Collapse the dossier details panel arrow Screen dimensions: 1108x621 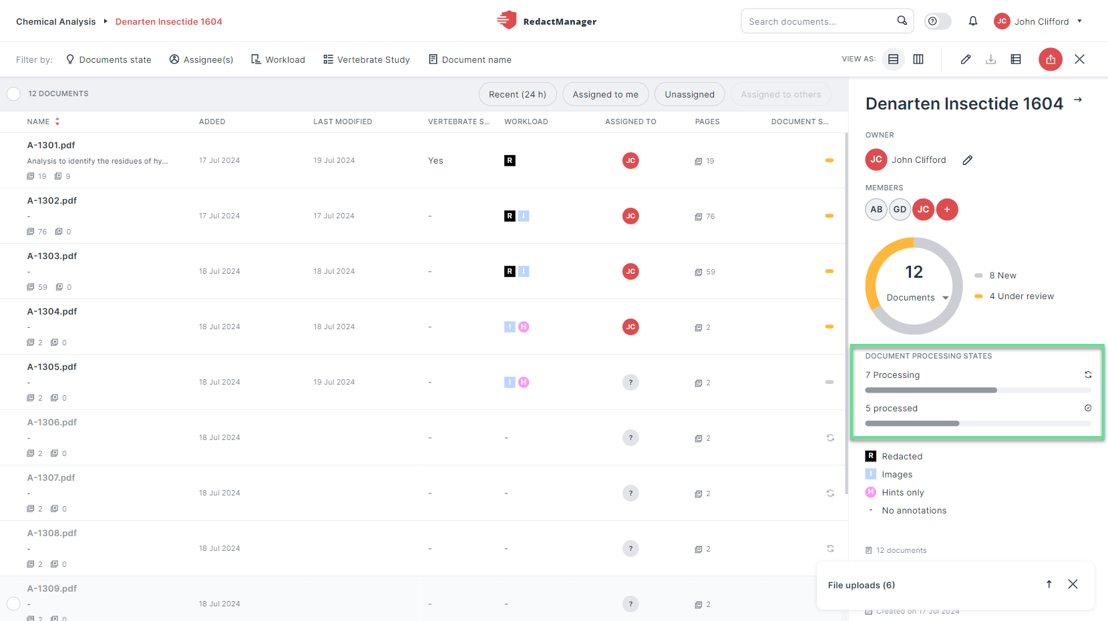[1078, 100]
